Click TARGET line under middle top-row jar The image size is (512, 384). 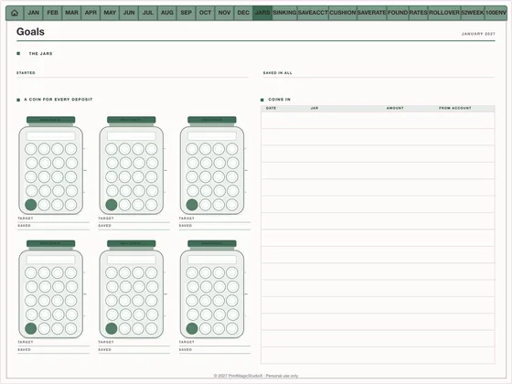[134, 219]
